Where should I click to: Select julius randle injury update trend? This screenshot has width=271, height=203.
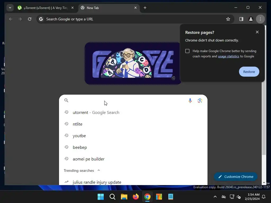[133, 182]
